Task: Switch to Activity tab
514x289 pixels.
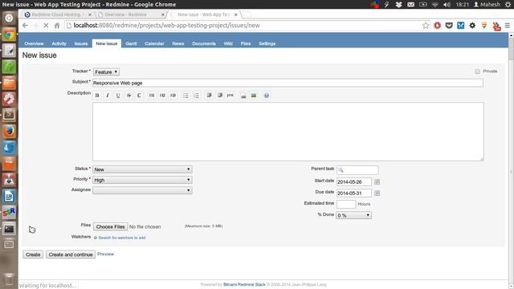Action: [59, 43]
